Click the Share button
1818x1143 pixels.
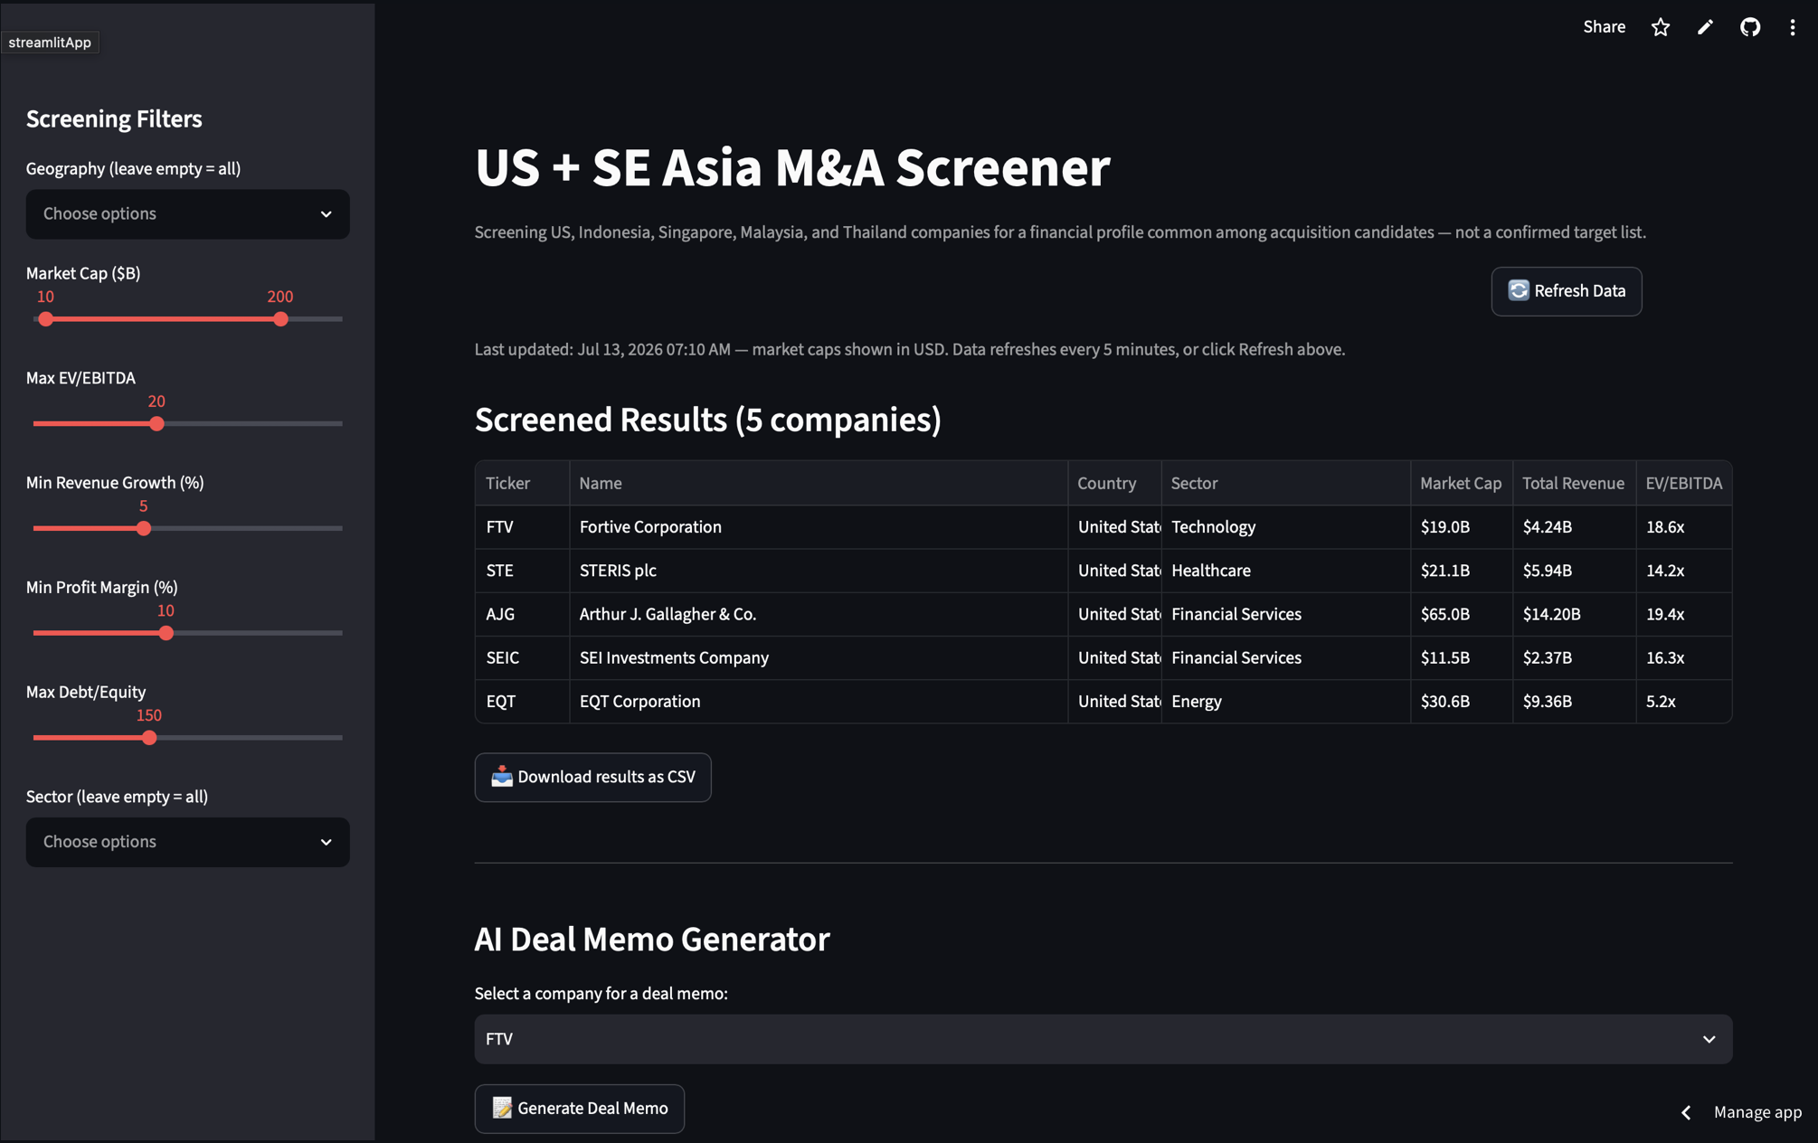1604,27
